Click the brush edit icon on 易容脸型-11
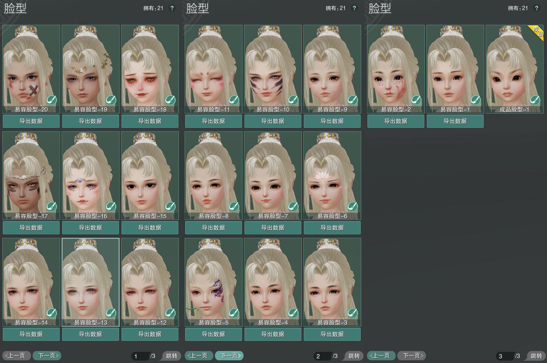The height and width of the screenshot is (363, 547). tap(234, 100)
